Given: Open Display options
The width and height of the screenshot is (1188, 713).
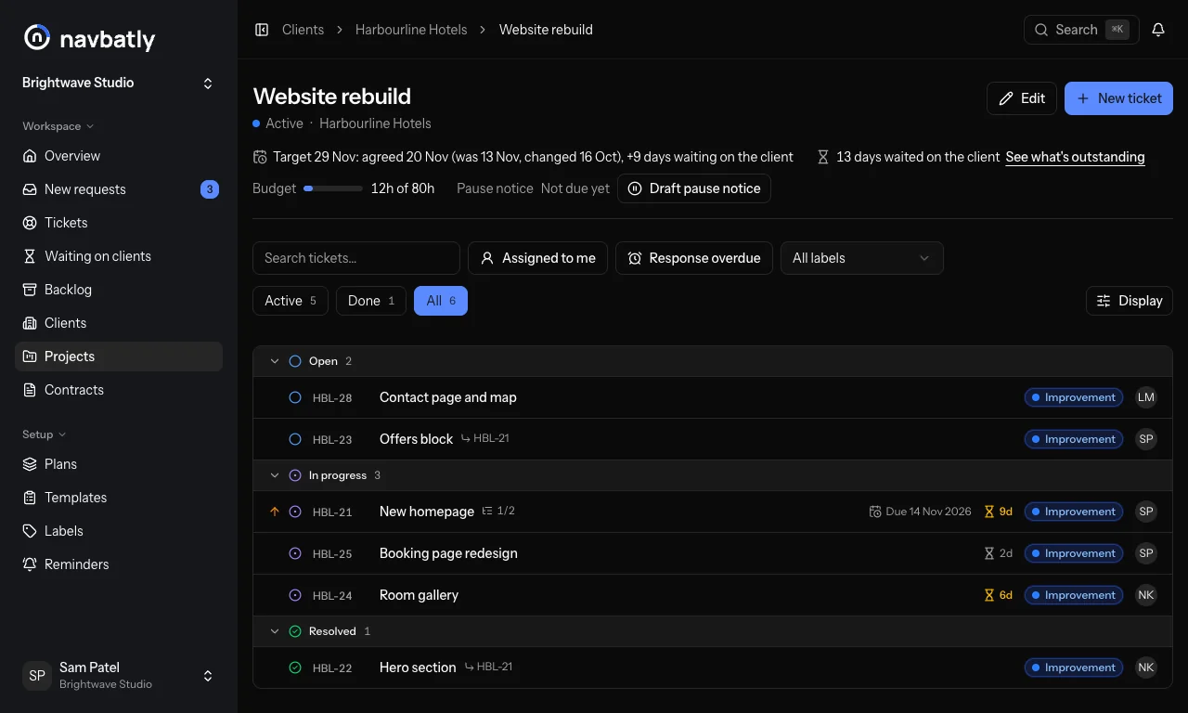Looking at the screenshot, I should (1130, 301).
